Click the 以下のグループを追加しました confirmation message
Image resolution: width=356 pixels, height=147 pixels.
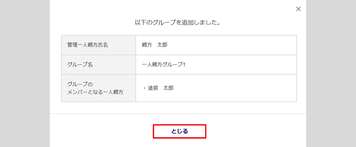pos(177,23)
